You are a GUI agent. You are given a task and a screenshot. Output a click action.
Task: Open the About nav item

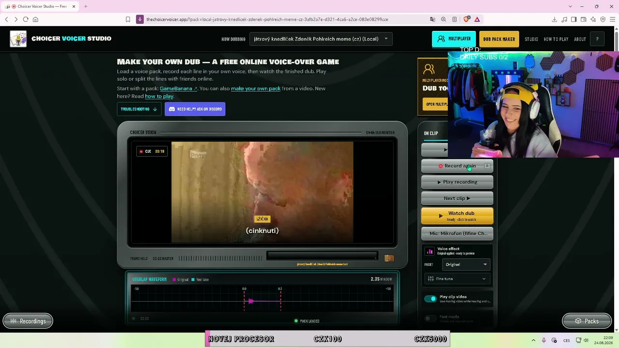580,39
